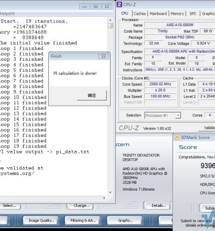Click 'Loop 19 finished' line in Super PI
The image size is (215, 231).
[x=23, y=146]
